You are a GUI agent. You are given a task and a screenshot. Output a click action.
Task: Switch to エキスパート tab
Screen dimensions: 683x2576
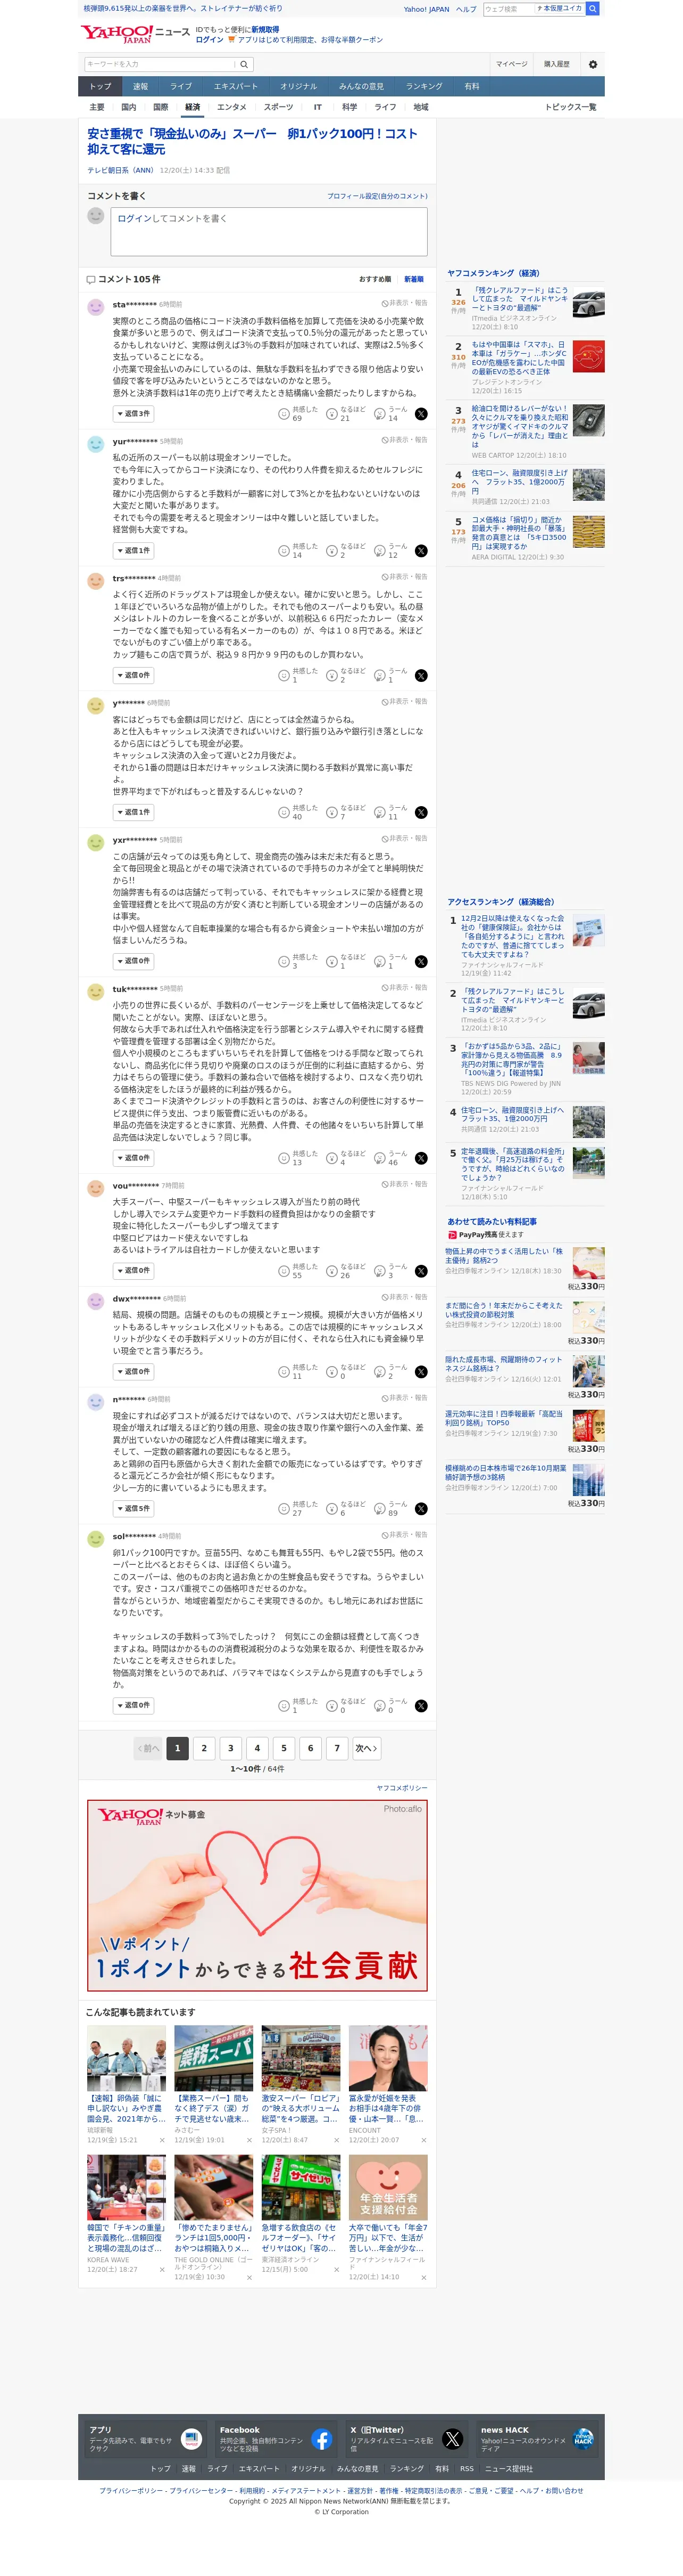tap(236, 86)
